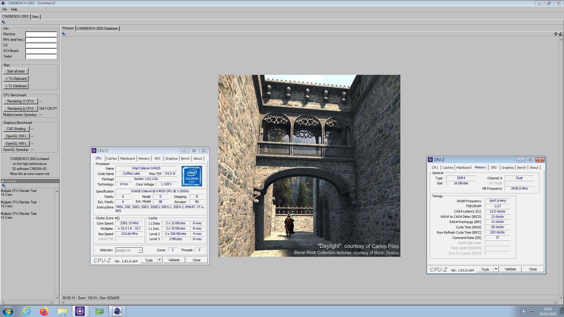This screenshot has height=317, width=564.
Task: Click the OS input field
Action: tap(41, 45)
